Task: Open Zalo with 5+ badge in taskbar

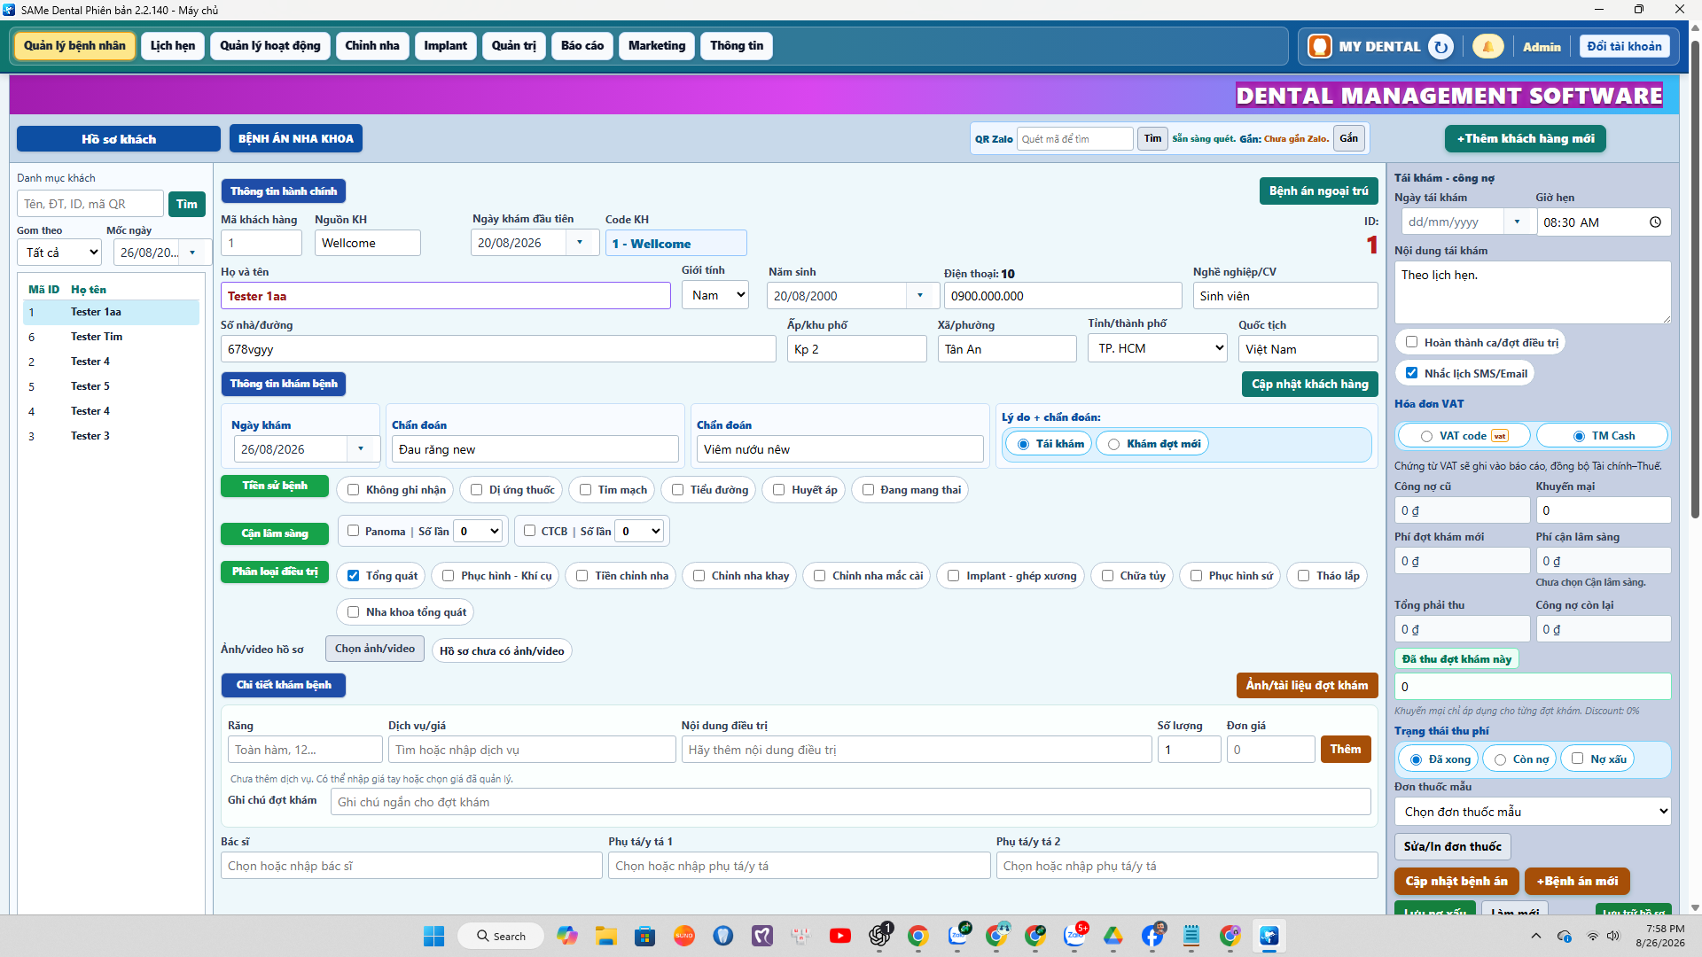Action: [x=1074, y=936]
